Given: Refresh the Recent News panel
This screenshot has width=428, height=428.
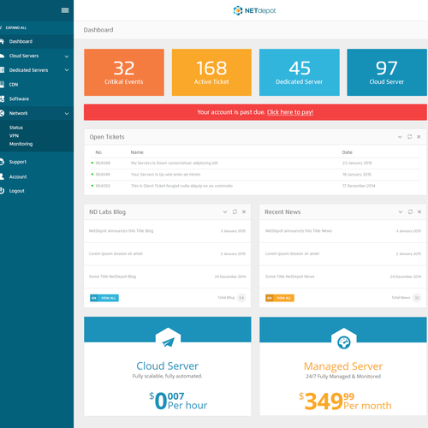Looking at the screenshot, I should pos(410,211).
